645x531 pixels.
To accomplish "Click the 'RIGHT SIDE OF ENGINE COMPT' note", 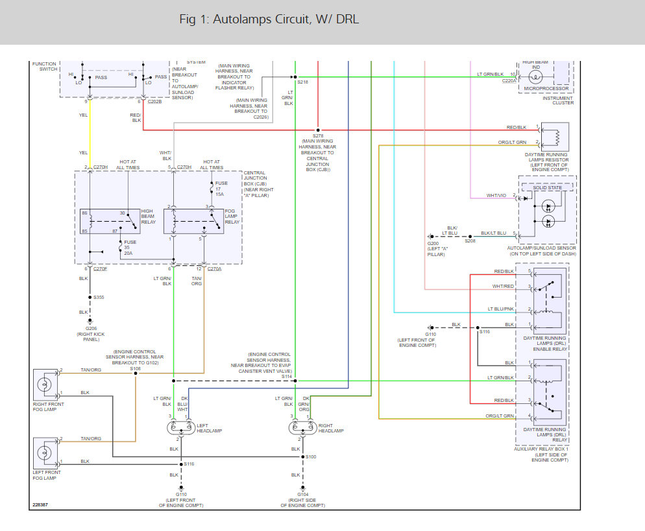I will click(303, 503).
